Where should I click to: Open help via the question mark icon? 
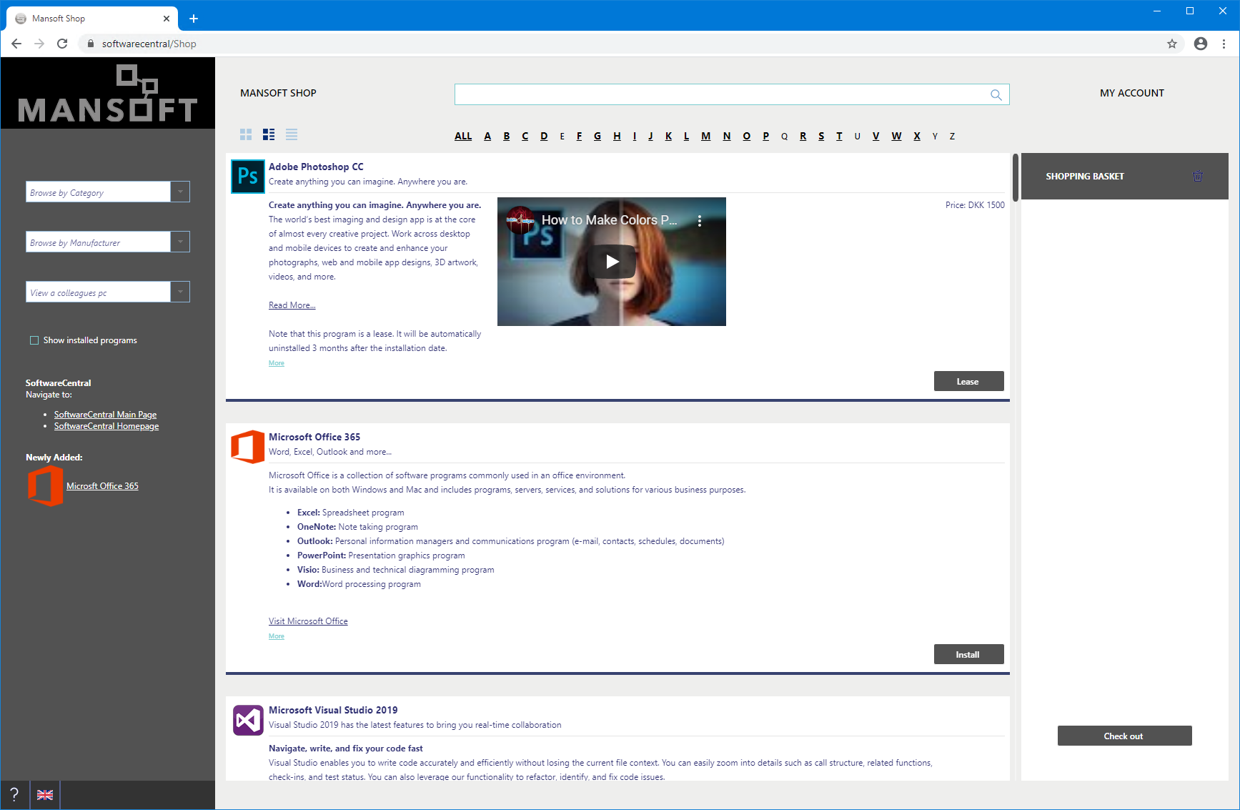pyautogui.click(x=13, y=794)
